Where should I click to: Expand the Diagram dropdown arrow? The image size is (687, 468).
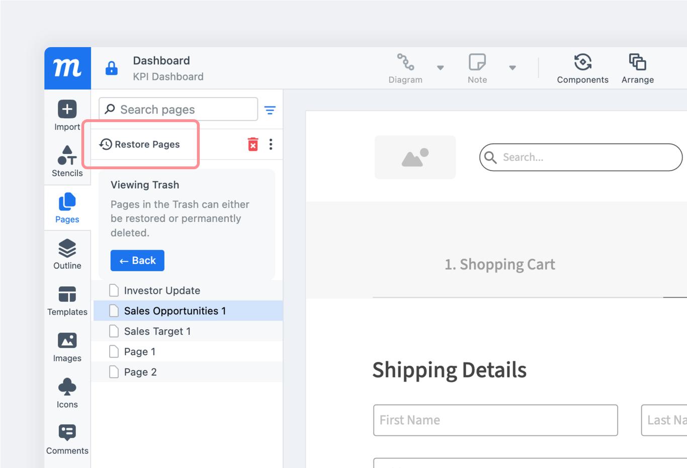tap(441, 67)
